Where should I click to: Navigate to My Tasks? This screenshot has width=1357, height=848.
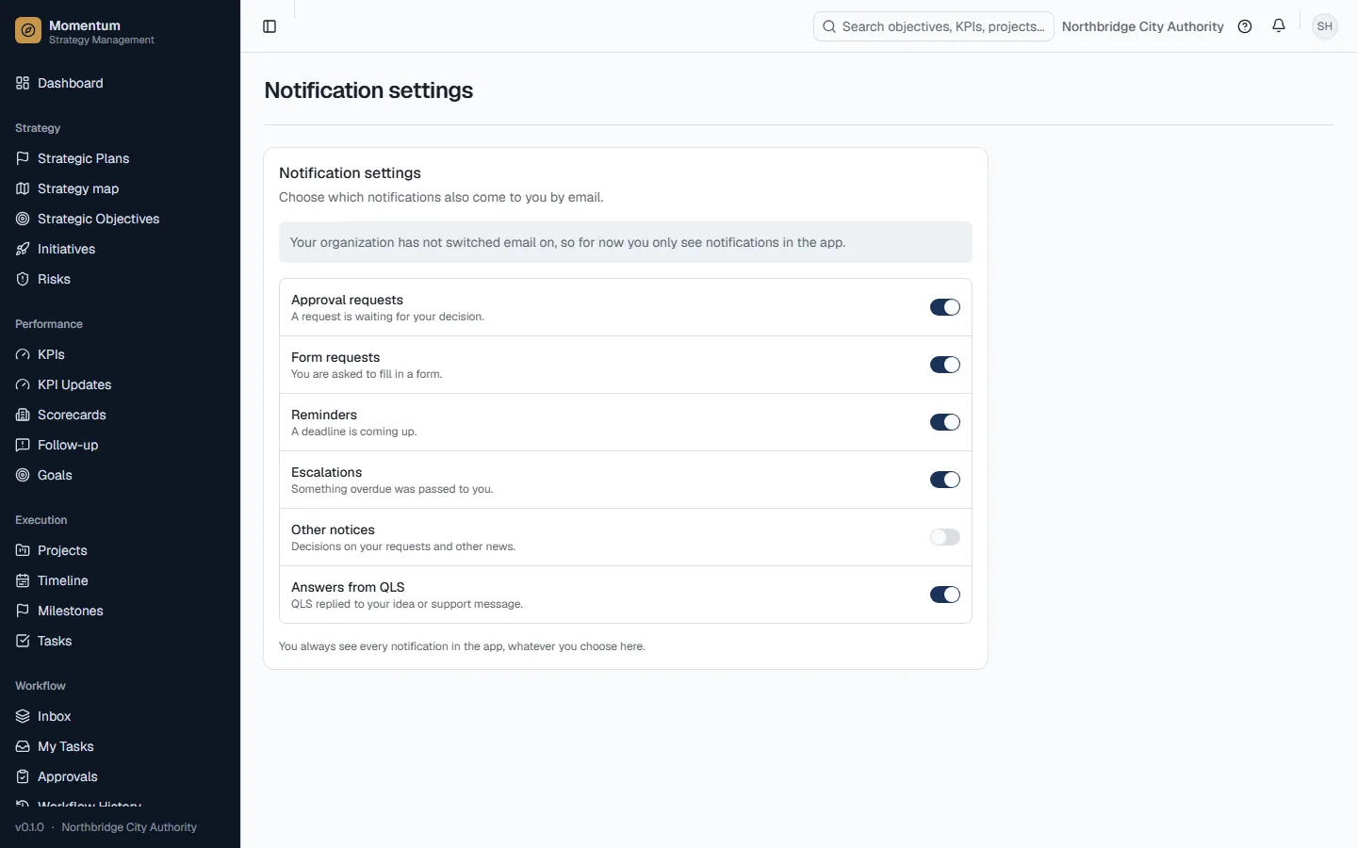[x=120, y=746]
